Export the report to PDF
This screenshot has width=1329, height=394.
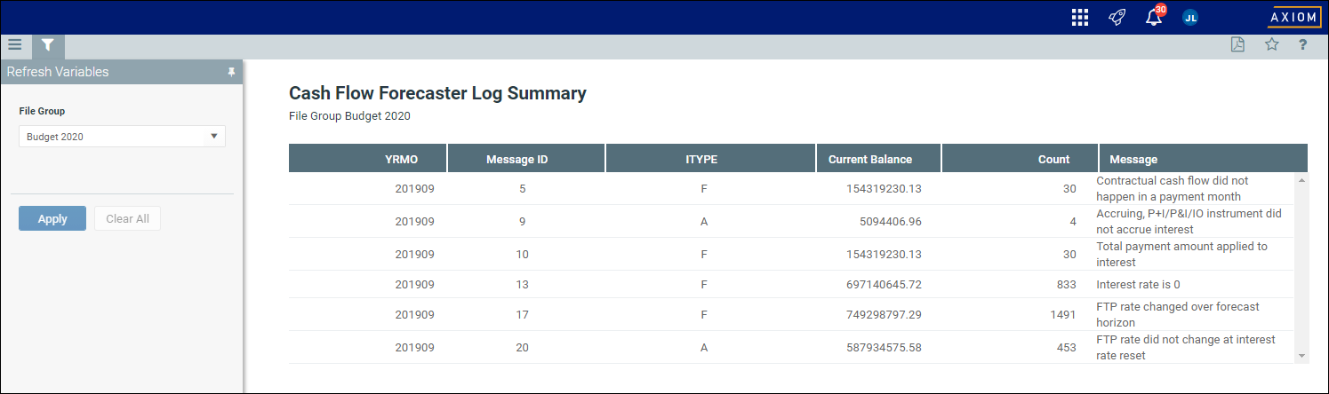(x=1237, y=45)
